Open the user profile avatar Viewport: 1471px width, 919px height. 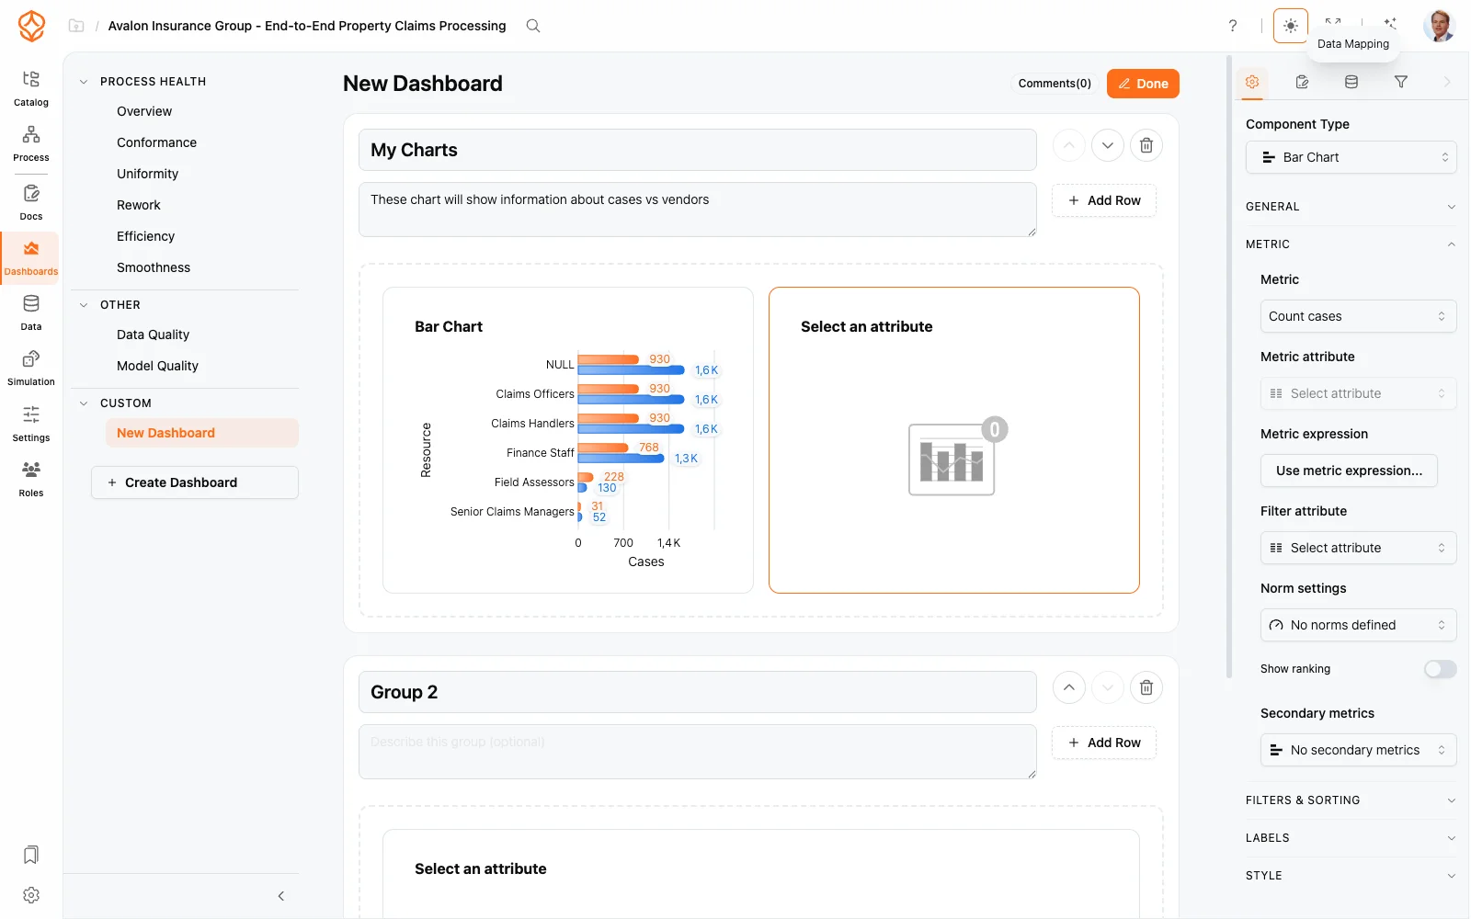(1439, 26)
